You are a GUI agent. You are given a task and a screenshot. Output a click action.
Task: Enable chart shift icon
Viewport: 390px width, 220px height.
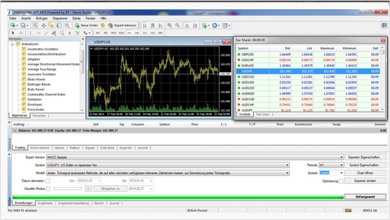195,26
